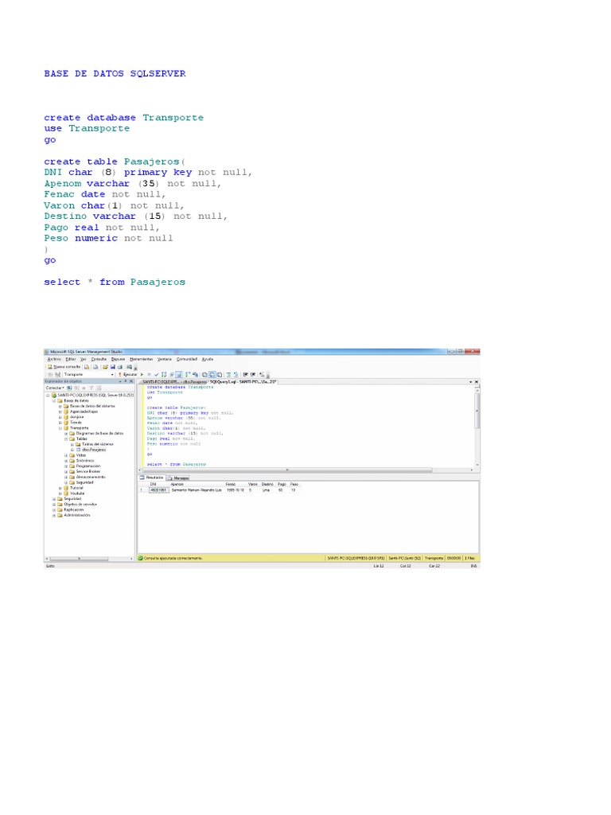Open the Herramientas menu
This screenshot has width=611, height=815.
click(x=141, y=359)
